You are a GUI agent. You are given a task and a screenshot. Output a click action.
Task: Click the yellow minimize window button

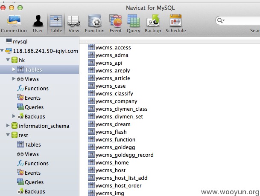point(12,8)
